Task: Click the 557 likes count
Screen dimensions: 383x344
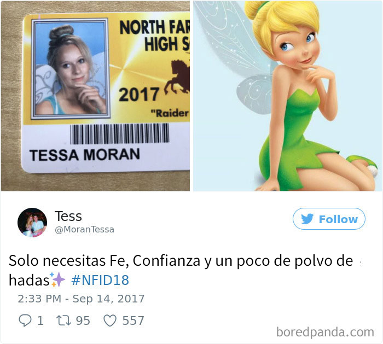Action: click(x=133, y=320)
